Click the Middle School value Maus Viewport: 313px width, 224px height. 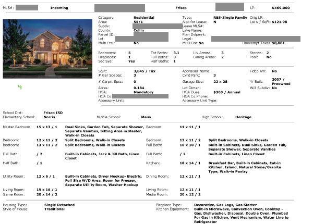pos(146,117)
